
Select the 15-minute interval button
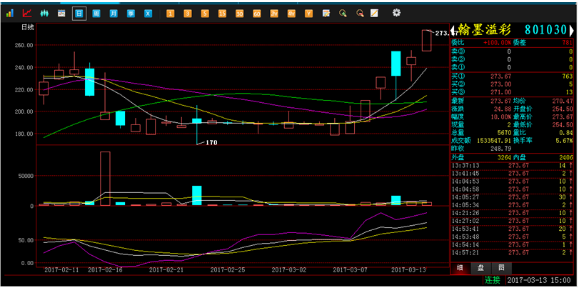pyautogui.click(x=222, y=14)
